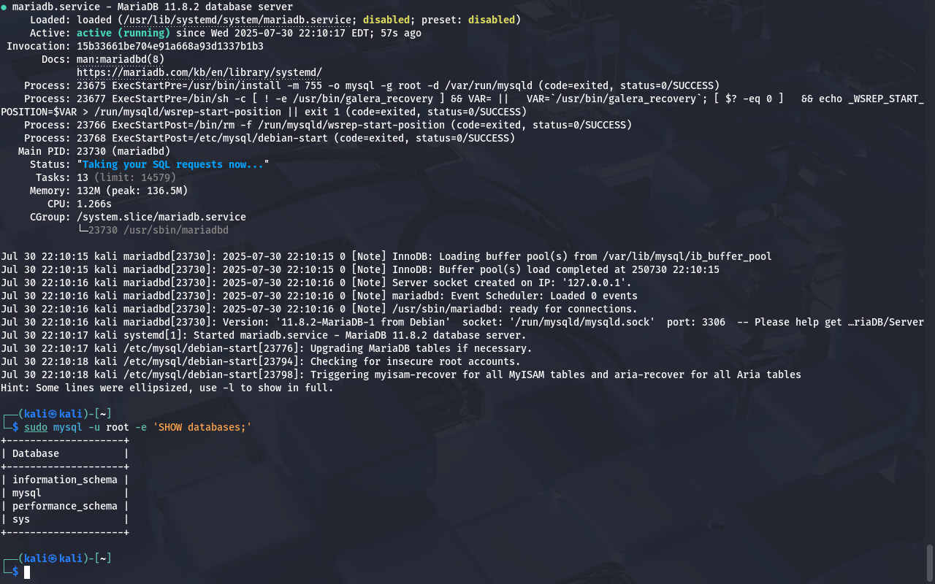935x584 pixels.
Task: Select the status 'Taking your SQL requests now...'
Action: coord(173,164)
